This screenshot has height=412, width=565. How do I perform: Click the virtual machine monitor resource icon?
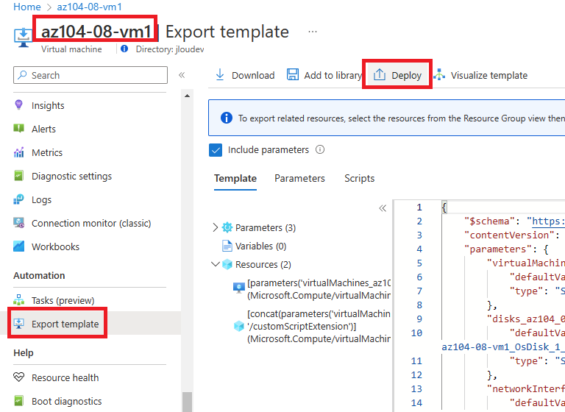coord(239,287)
